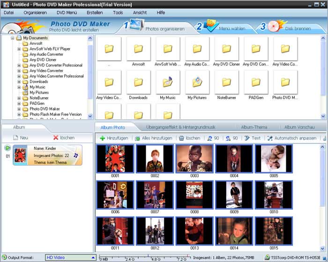Image resolution: width=328 pixels, height=262 pixels.
Task: Collapse the My Documents tree node
Action: click(13, 38)
